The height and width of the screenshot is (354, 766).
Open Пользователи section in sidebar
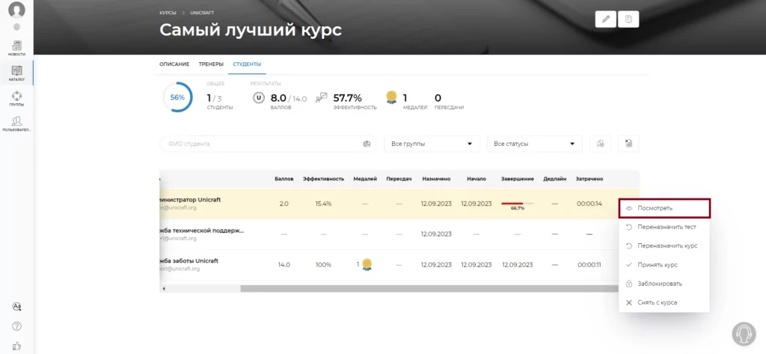(x=16, y=124)
